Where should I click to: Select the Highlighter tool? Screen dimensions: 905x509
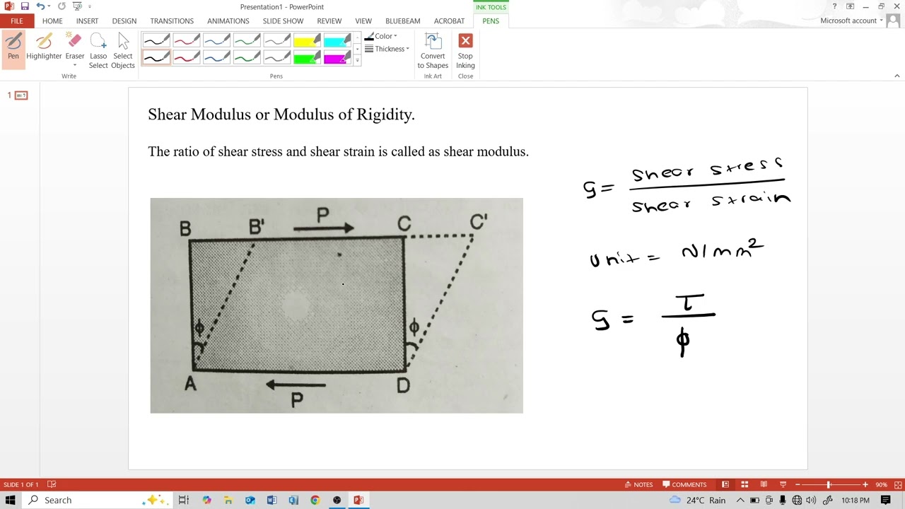[x=44, y=47]
